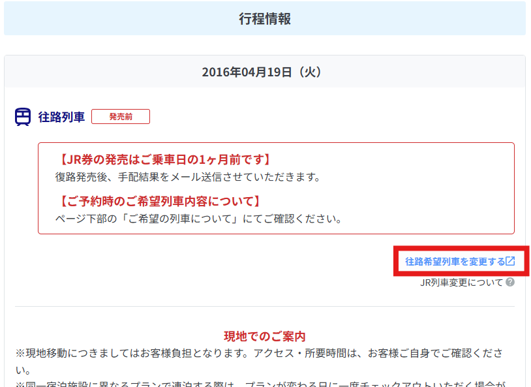Screen dimensions: 531x387
Task: Click the 【JR券の発売はご乗車日の1ヶ月前です】 notice
Action: [x=165, y=160]
